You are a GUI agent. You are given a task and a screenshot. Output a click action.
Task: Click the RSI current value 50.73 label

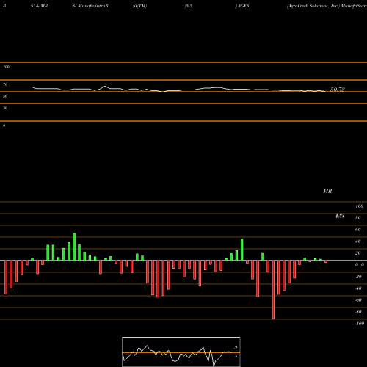click(x=338, y=90)
